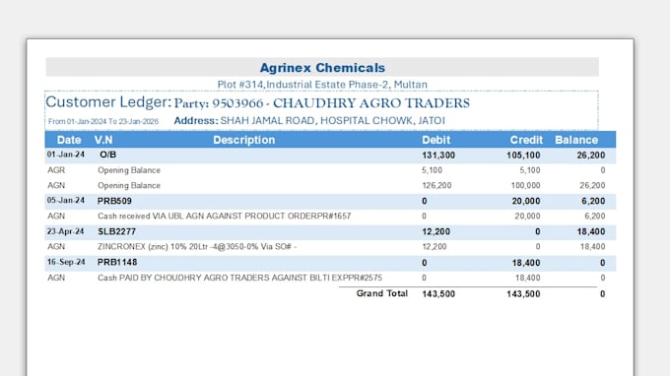Click the address line Plot #314, Industrial Estate Phase-2, Multan
Screen dimensions: 670x376
click(322, 85)
